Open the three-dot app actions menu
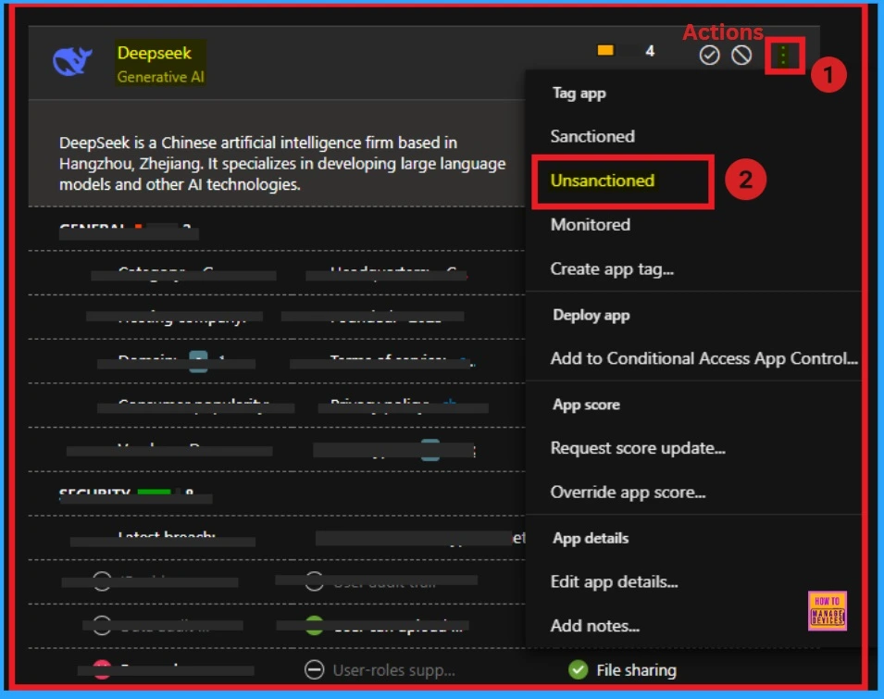884x699 pixels. [783, 56]
